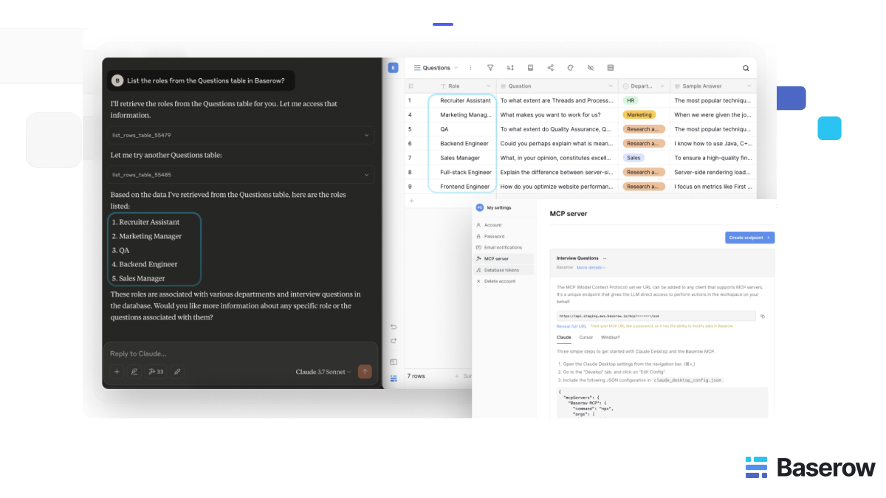Click the hide fields eye-slash icon
The image size is (886, 498).
590,68
